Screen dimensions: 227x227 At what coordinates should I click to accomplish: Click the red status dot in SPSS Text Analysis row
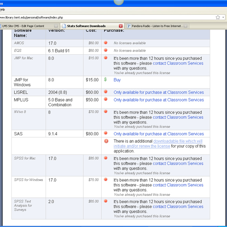pos(106,201)
